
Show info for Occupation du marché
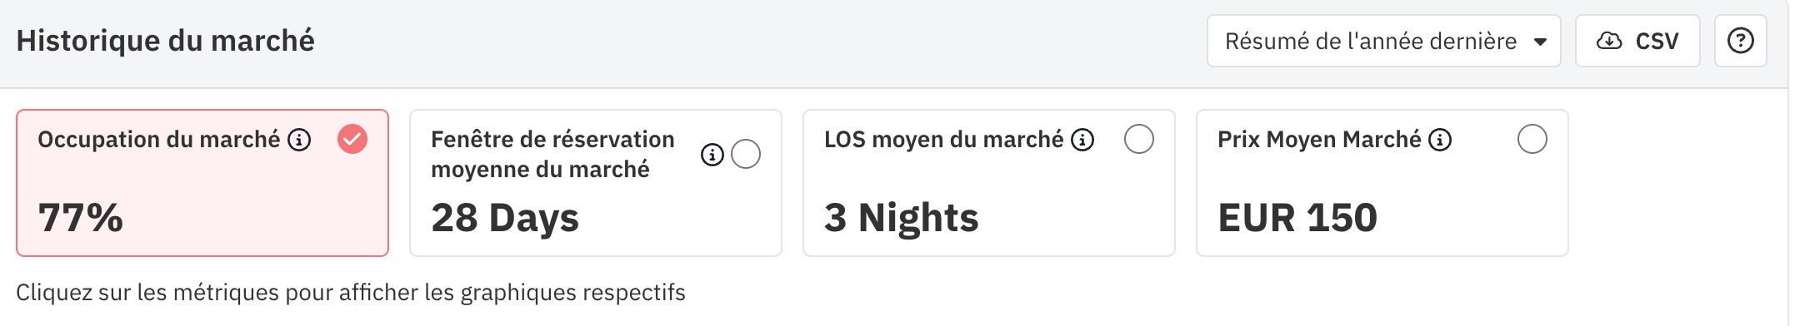[x=299, y=140]
